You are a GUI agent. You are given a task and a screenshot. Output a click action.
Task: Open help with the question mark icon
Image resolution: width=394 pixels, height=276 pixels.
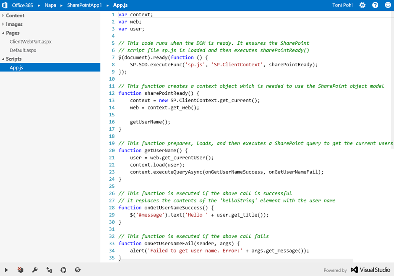point(375,5)
